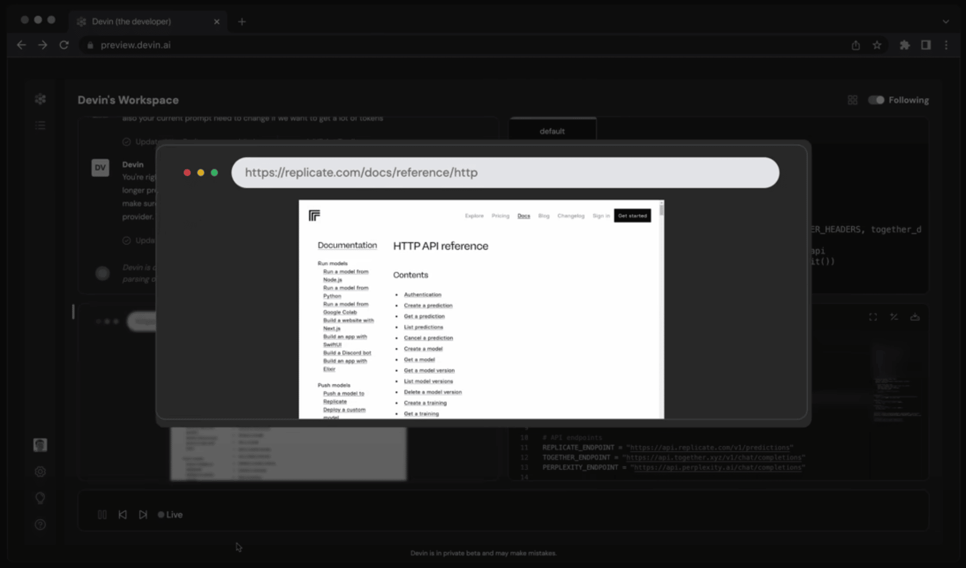Open Push a model to Replicate link
The width and height of the screenshot is (966, 568).
click(344, 397)
